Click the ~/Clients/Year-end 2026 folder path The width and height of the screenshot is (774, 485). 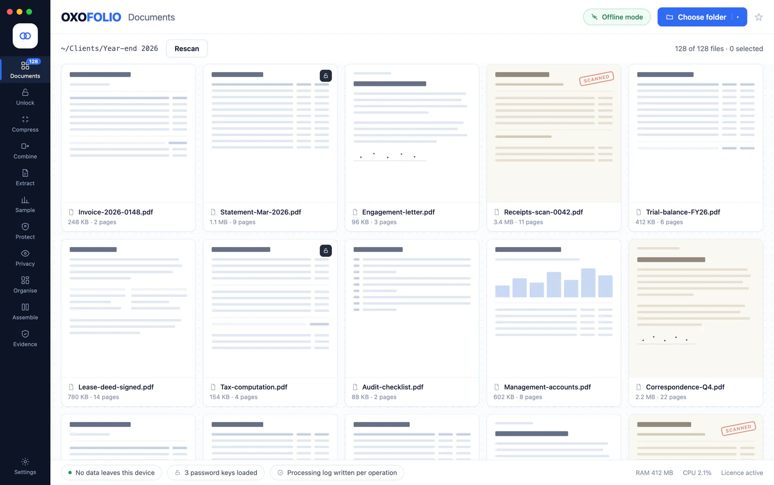point(109,48)
